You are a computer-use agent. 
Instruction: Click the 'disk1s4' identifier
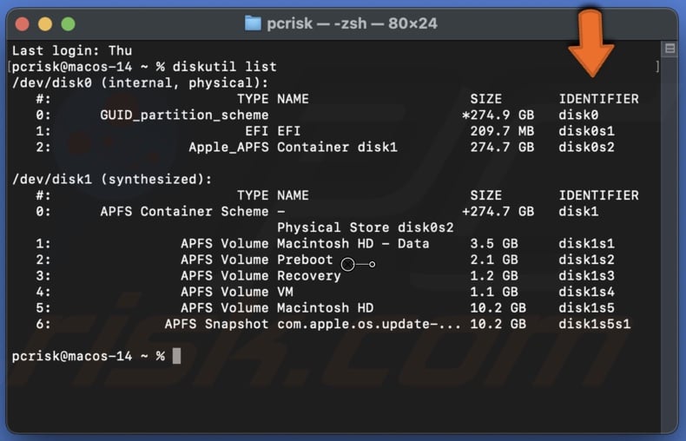(x=586, y=292)
